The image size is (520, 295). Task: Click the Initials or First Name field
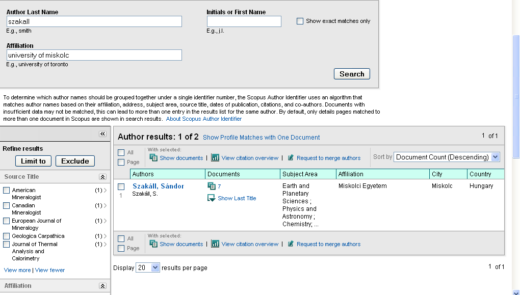[x=244, y=21]
